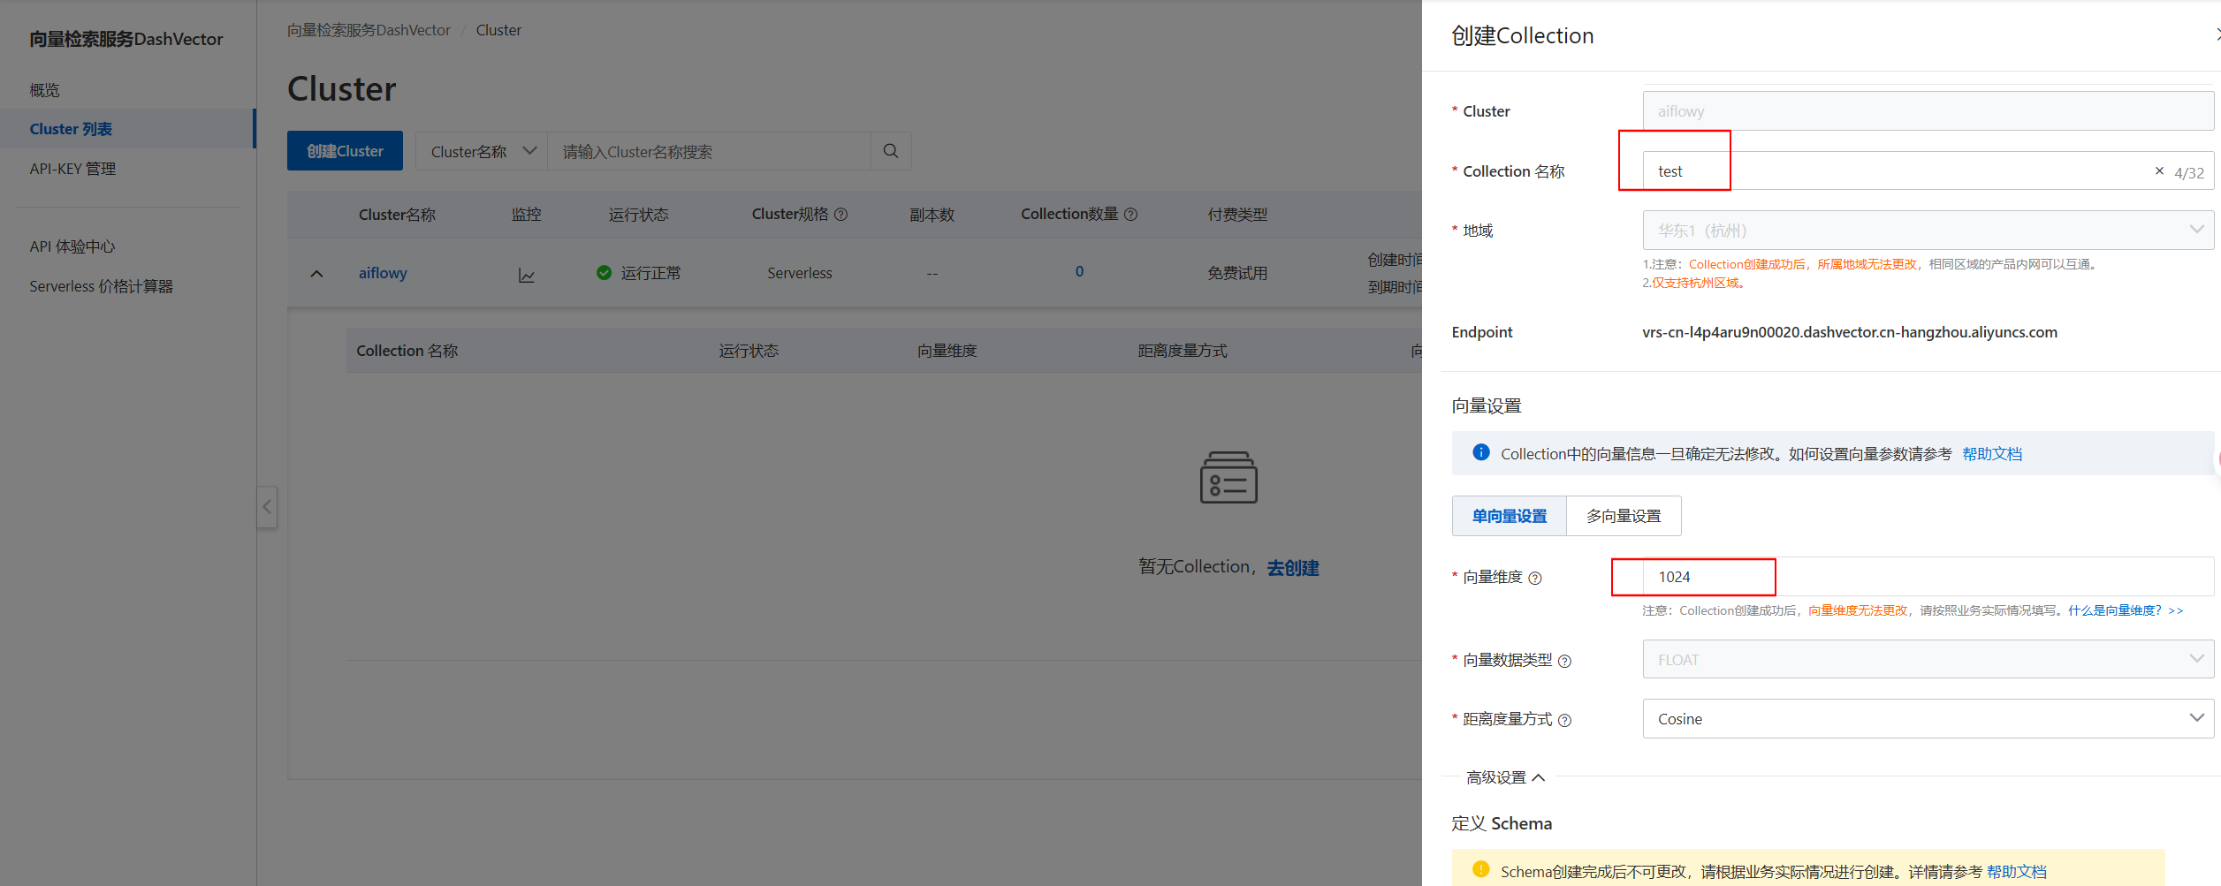Clear the Collection name field text
The image size is (2221, 886).
[x=2159, y=171]
